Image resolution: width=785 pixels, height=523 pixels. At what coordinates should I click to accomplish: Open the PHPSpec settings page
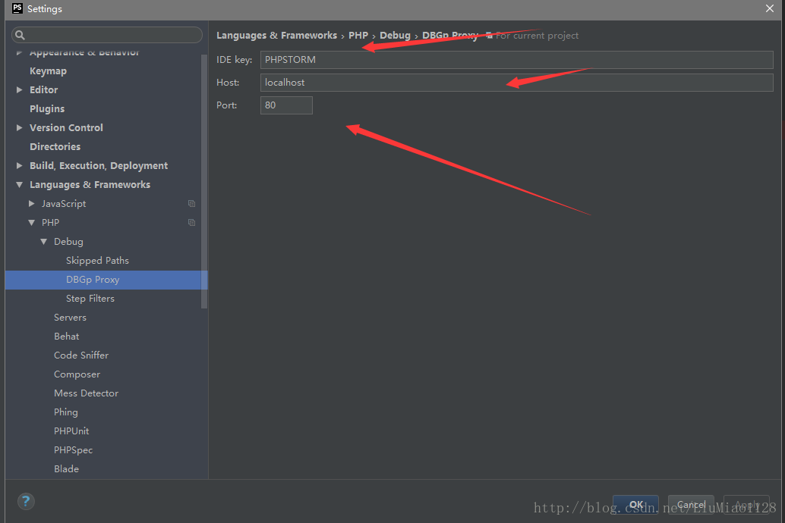pyautogui.click(x=73, y=450)
